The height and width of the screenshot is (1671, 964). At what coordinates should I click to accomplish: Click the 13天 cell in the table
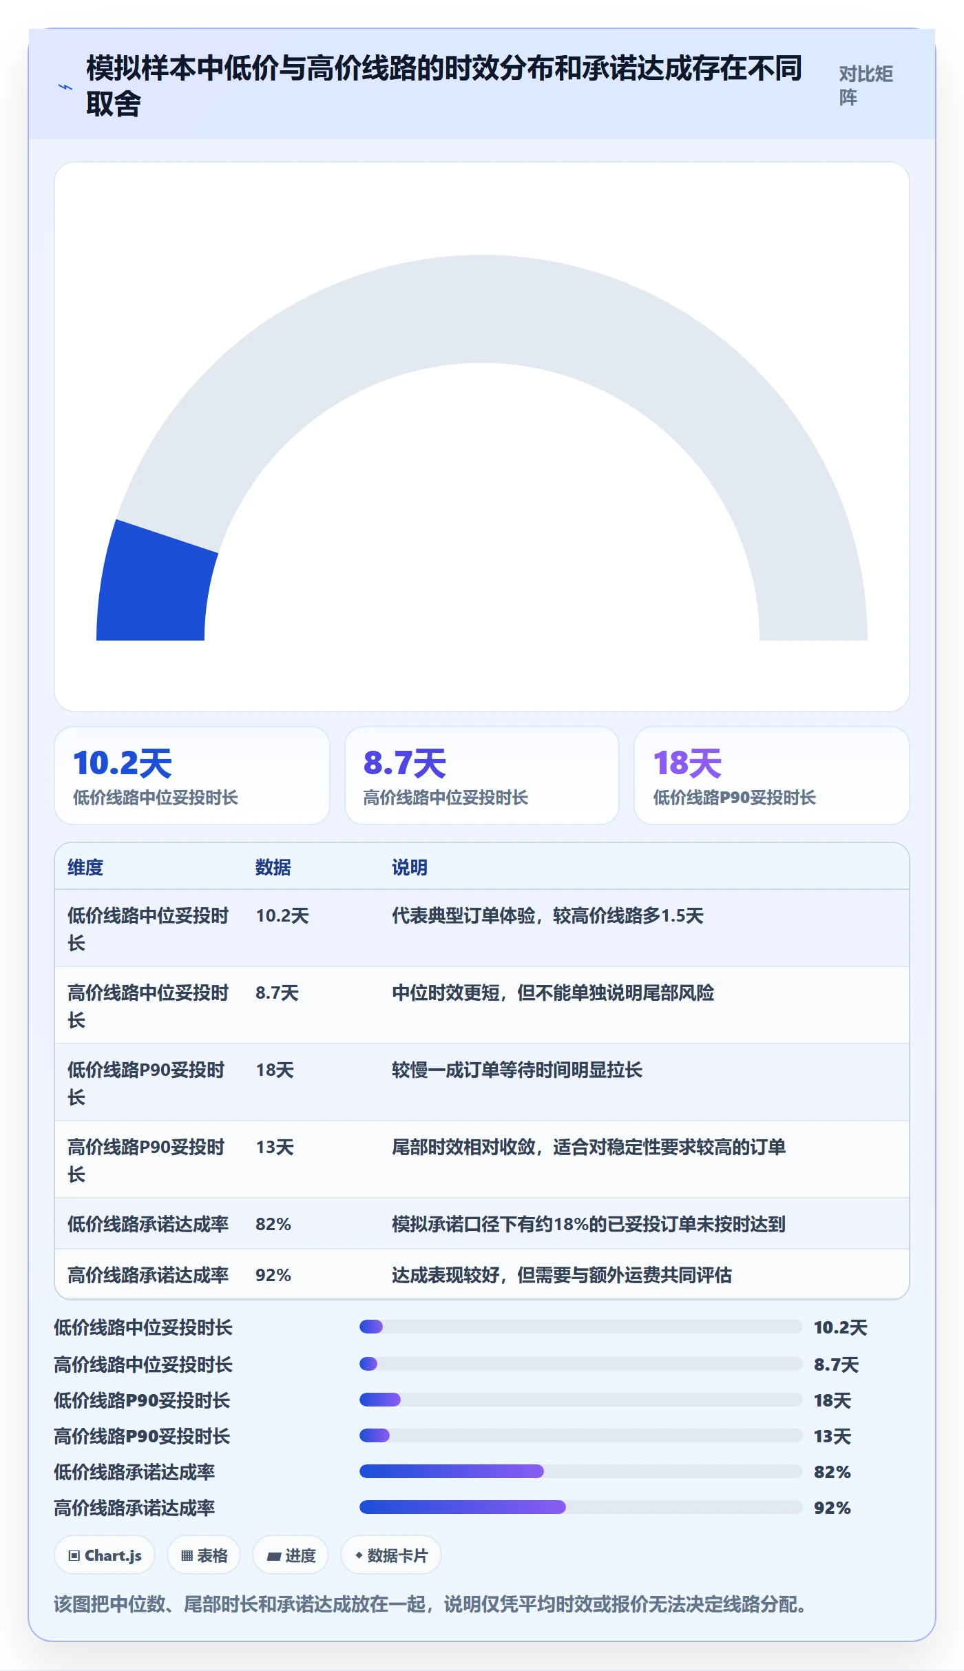(x=275, y=1147)
